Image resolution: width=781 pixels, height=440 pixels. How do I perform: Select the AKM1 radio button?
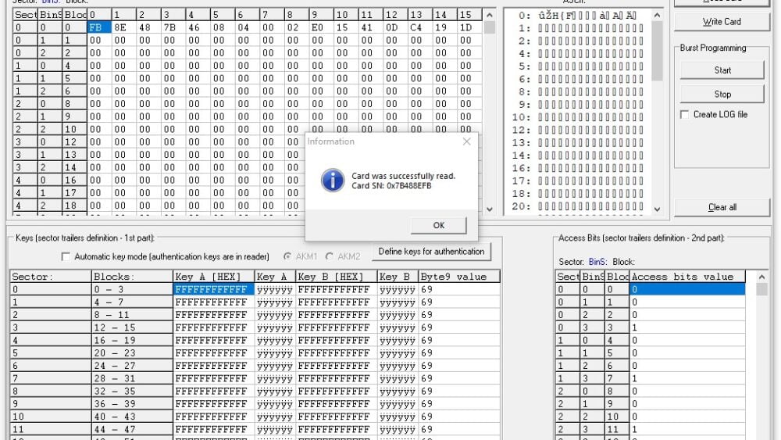point(287,256)
